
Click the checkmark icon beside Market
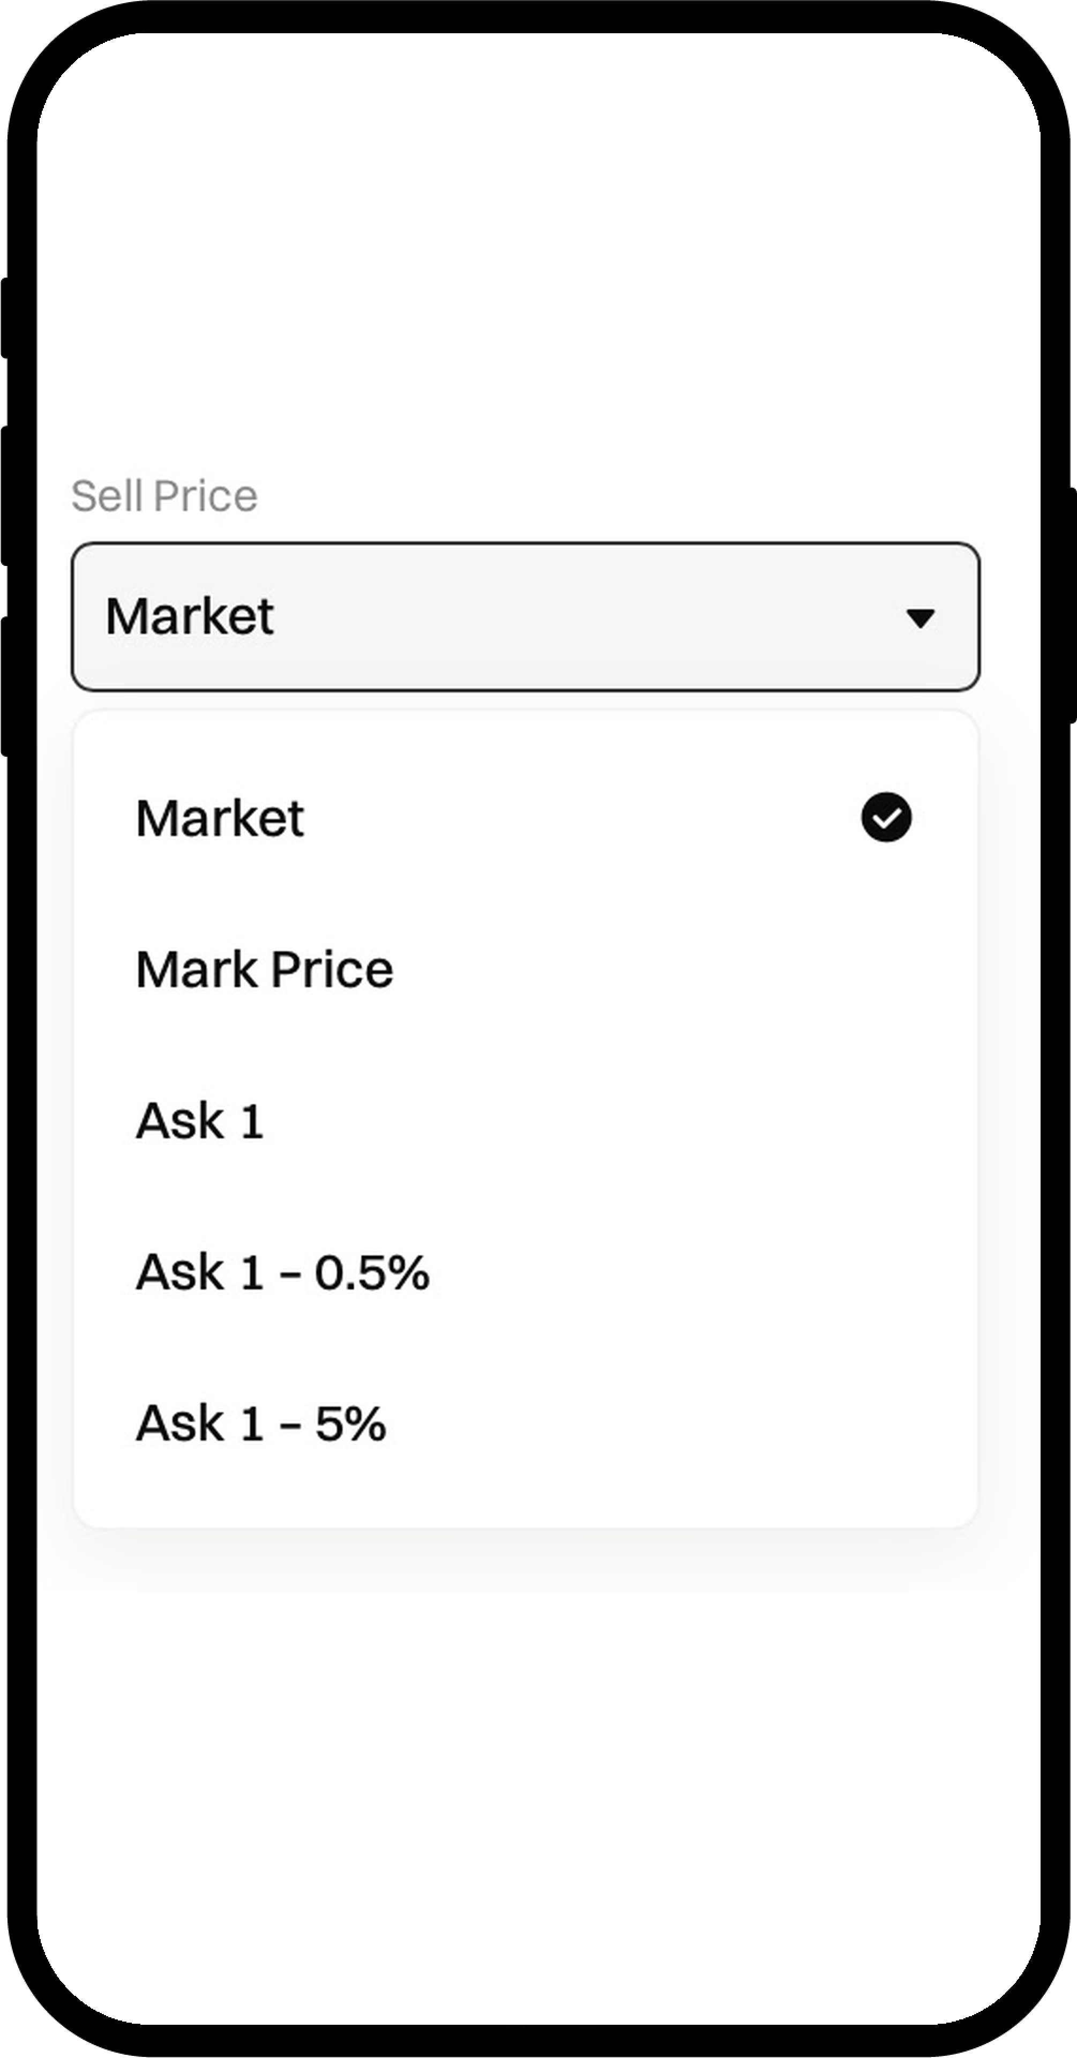[886, 817]
